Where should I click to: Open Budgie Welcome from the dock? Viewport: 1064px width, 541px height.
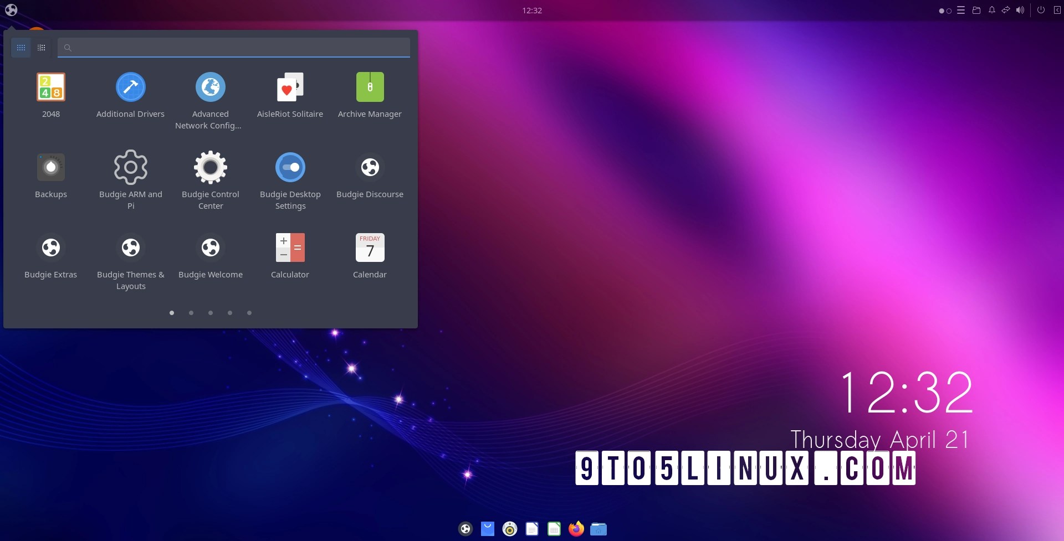coord(465,529)
